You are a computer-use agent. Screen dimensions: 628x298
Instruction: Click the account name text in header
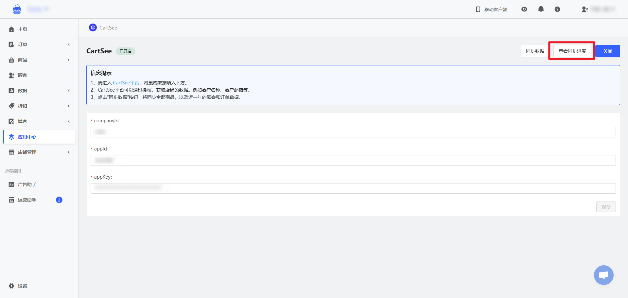pos(602,9)
